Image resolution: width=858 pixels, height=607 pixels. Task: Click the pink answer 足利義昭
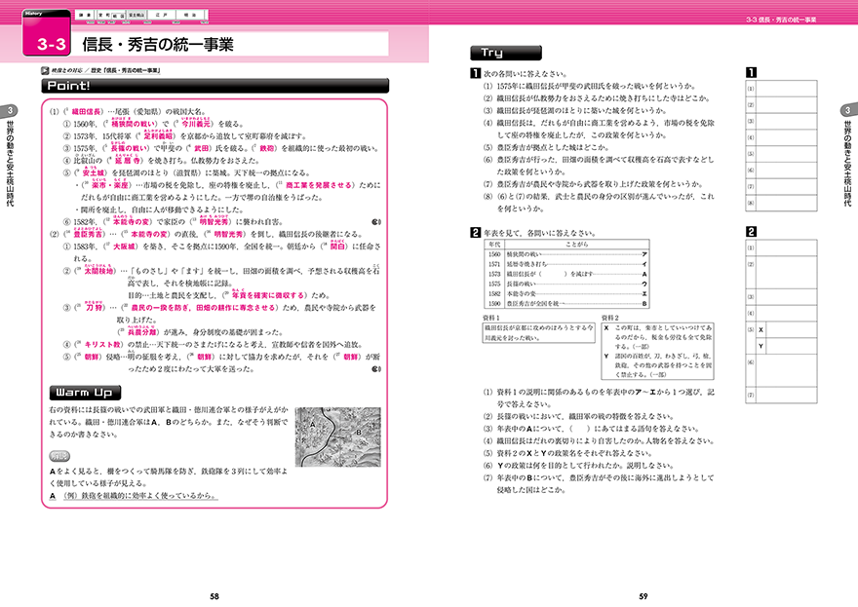(158, 136)
